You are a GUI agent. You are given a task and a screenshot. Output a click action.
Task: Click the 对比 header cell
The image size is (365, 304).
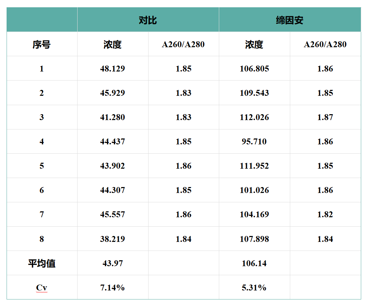(148, 19)
